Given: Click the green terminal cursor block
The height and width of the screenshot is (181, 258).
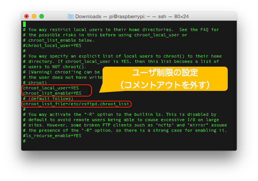Looking at the screenshot, I should (24, 24).
